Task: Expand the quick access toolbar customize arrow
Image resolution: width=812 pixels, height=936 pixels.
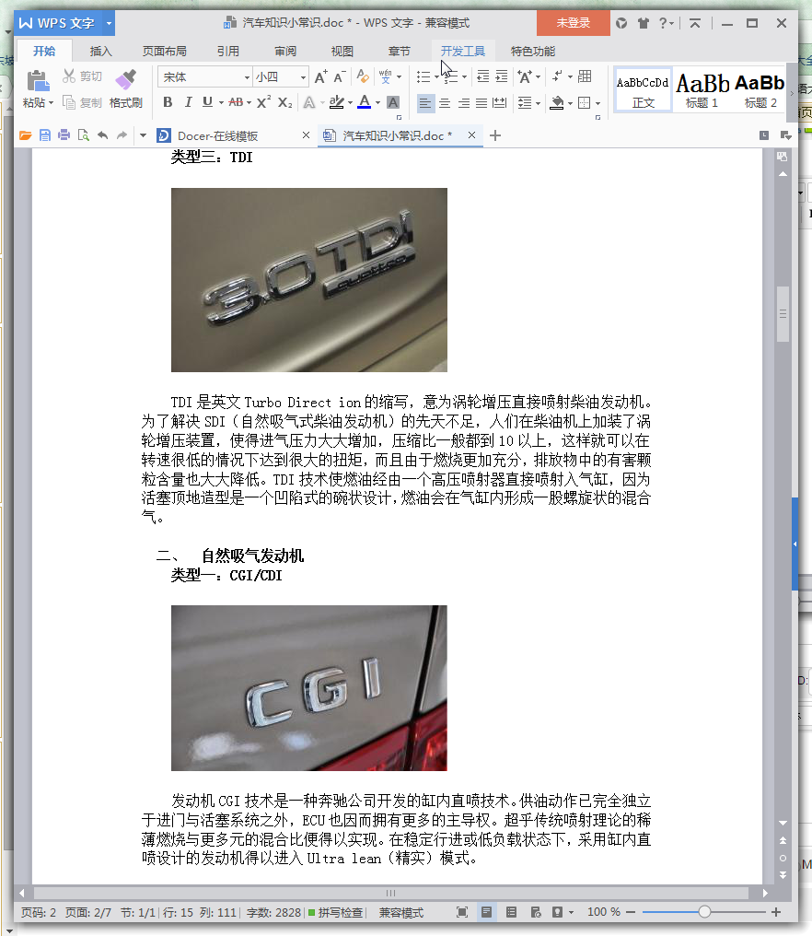Action: tap(144, 135)
